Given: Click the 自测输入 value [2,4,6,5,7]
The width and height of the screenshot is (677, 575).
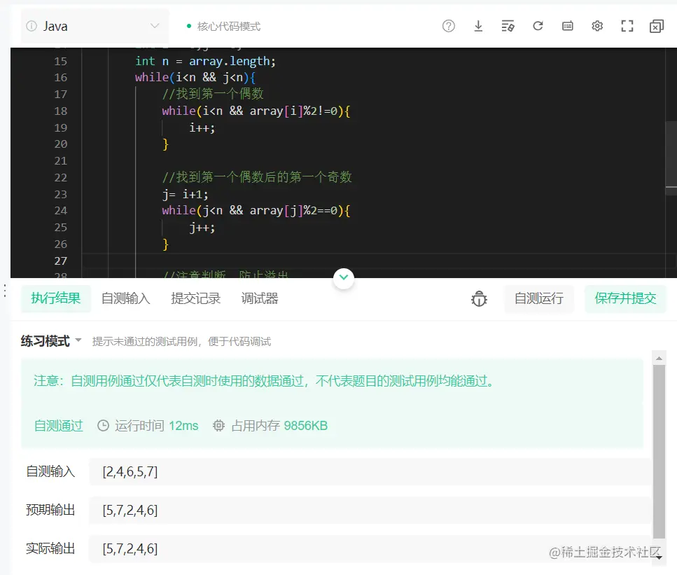Looking at the screenshot, I should [130, 472].
